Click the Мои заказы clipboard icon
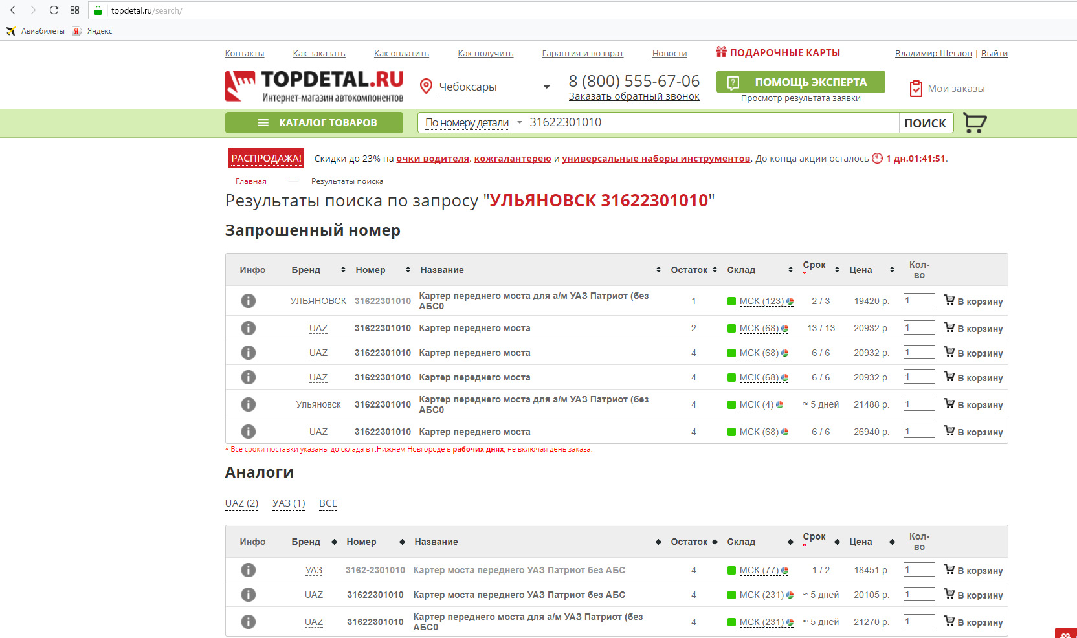 [x=916, y=89]
